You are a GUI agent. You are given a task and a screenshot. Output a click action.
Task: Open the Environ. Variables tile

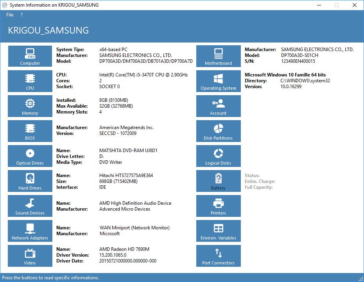(219, 231)
